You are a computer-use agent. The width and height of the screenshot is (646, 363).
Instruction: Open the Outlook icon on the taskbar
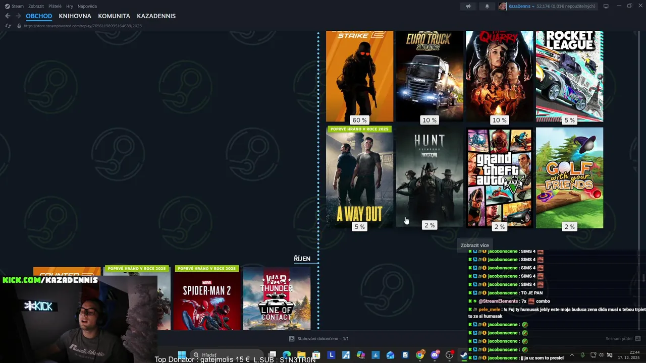(390, 355)
